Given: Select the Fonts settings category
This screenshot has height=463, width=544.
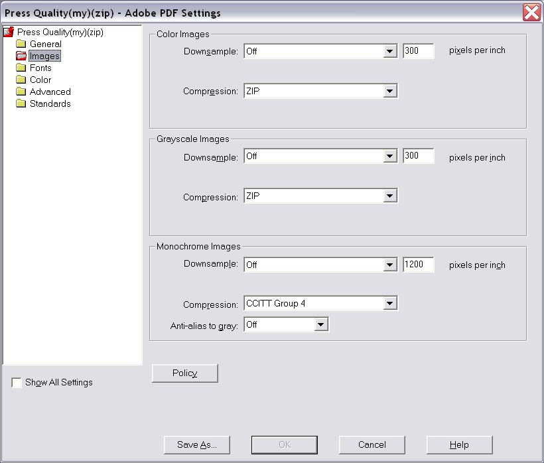Looking at the screenshot, I should (40, 68).
